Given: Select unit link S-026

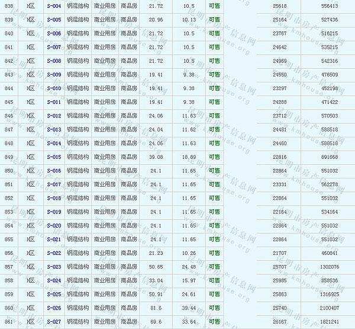Looking at the screenshot, I should pyautogui.click(x=54, y=308).
